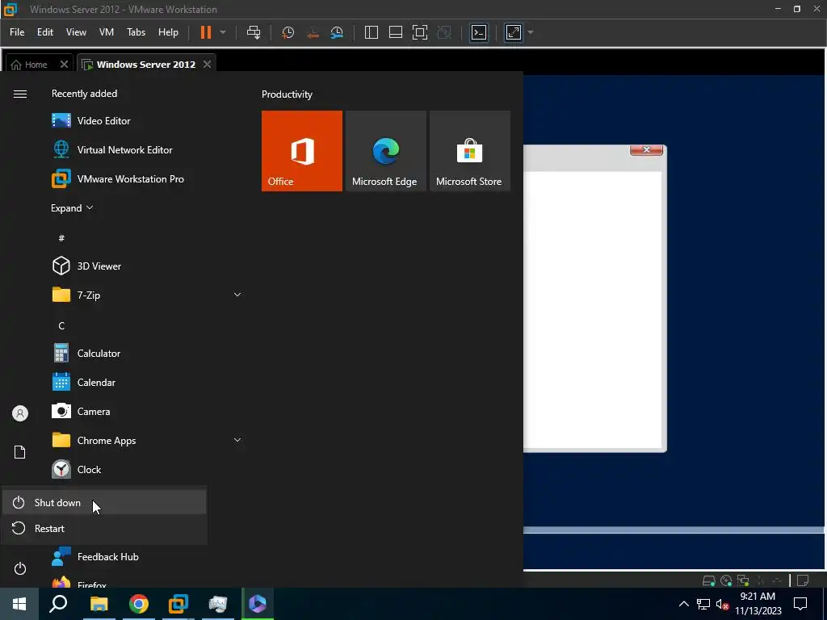The height and width of the screenshot is (620, 827).
Task: Switch to the Home tab
Action: pyautogui.click(x=30, y=65)
